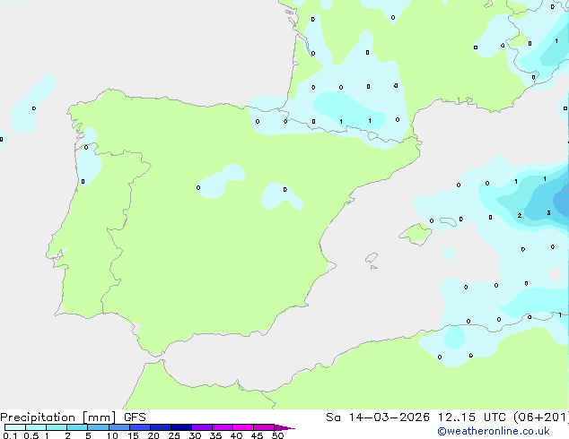This screenshot has width=569, height=439.
Task: Click the 0.1–0.5 mm palest legend swatch
Action: [x=15, y=427]
